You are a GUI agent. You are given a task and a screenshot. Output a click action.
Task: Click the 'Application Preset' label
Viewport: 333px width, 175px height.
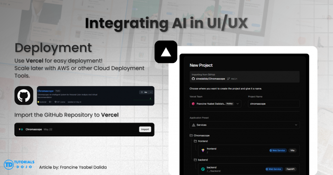[x=199, y=118]
